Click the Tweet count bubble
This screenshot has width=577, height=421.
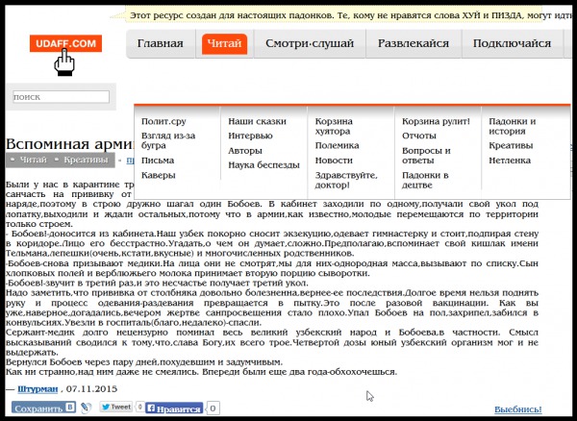(x=139, y=407)
